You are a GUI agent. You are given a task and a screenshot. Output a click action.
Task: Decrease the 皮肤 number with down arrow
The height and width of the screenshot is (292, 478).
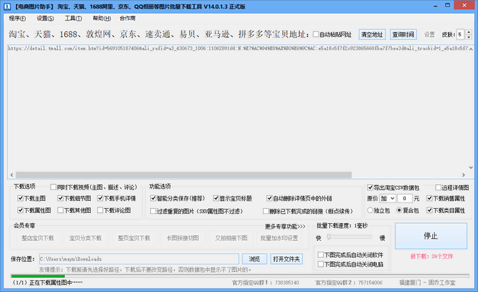coord(469,37)
